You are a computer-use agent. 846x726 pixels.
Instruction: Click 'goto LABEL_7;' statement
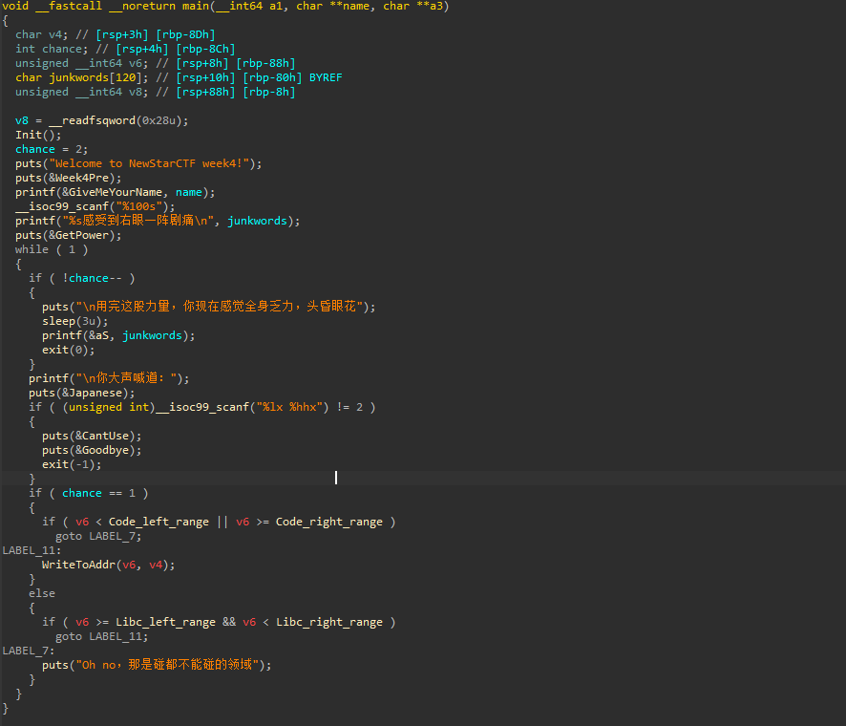click(x=98, y=536)
